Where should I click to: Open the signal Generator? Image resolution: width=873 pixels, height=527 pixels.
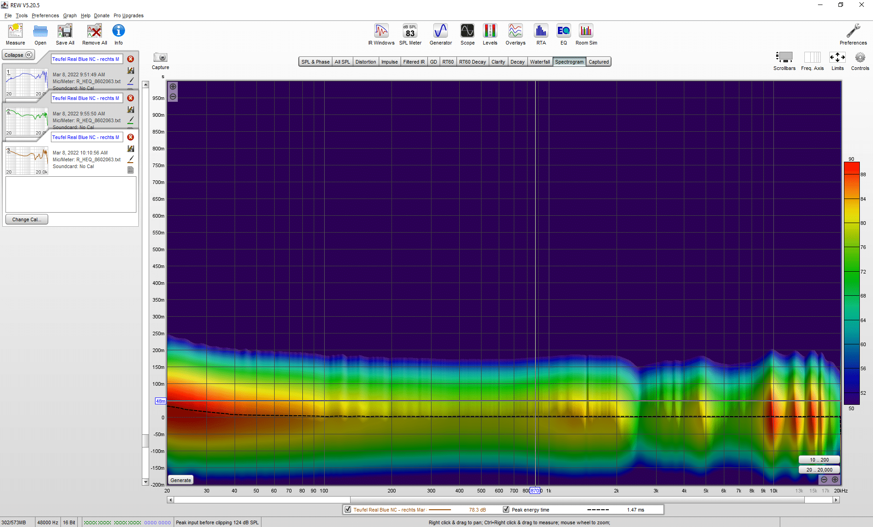pyautogui.click(x=441, y=35)
